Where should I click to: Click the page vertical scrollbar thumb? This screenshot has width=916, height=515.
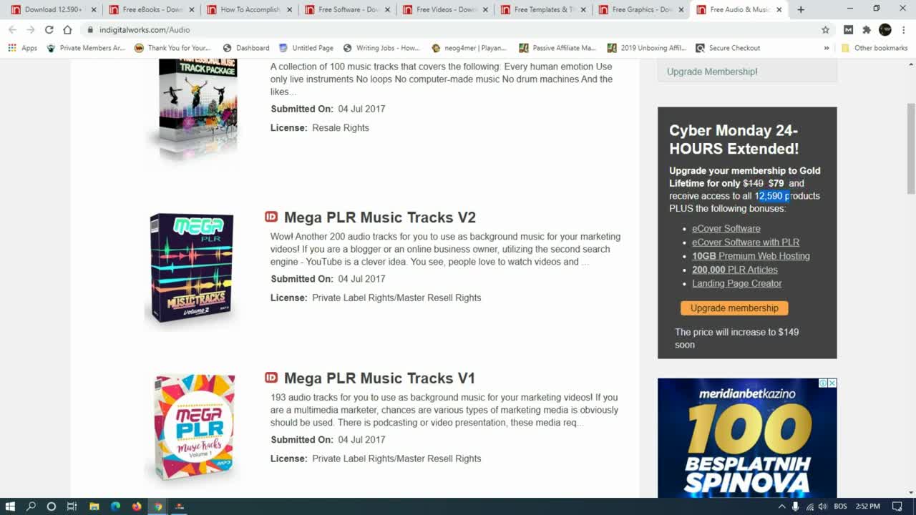pyautogui.click(x=911, y=148)
